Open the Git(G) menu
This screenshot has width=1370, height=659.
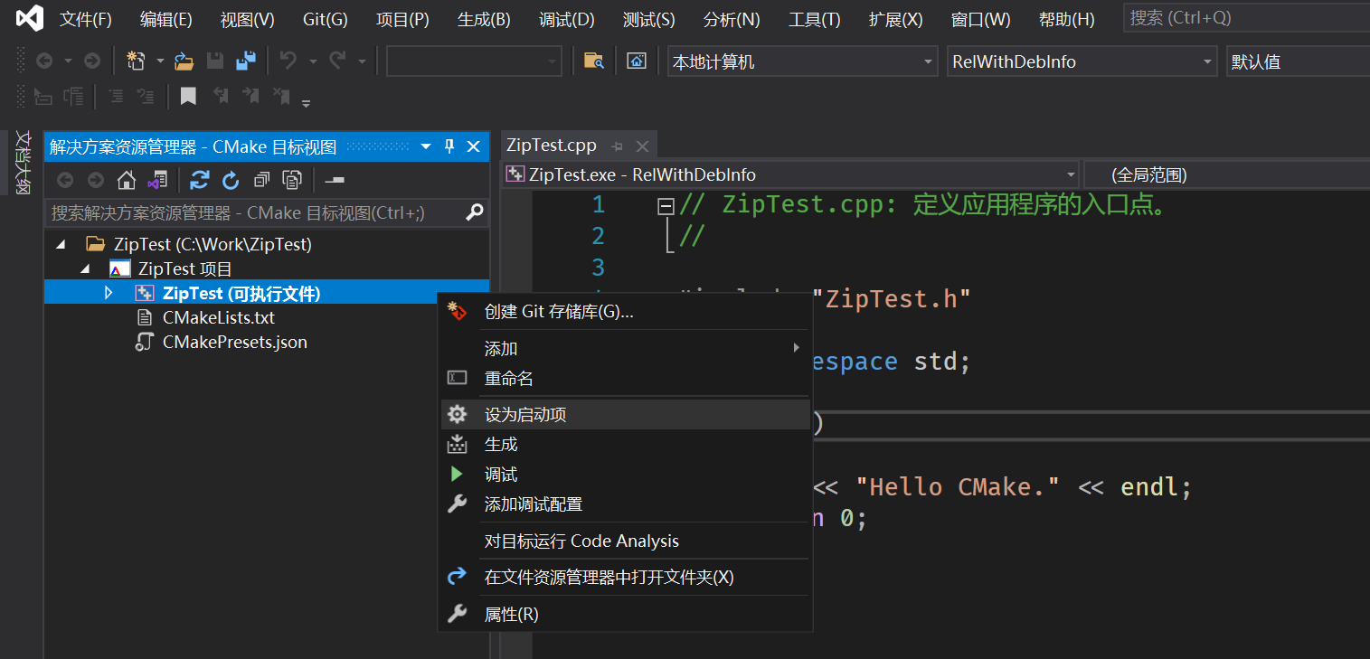pos(324,19)
